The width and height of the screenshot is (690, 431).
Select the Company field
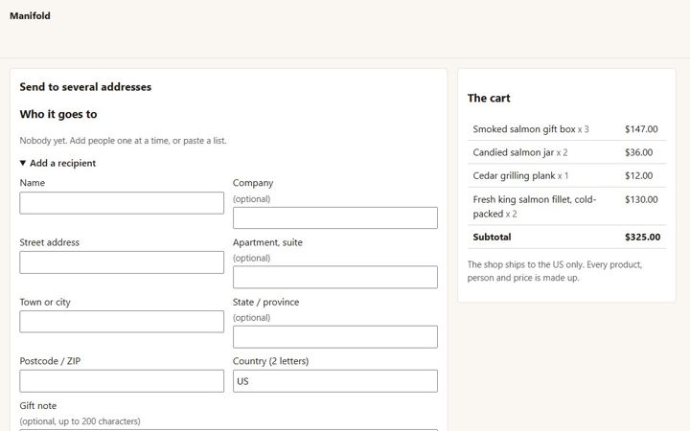pos(335,217)
